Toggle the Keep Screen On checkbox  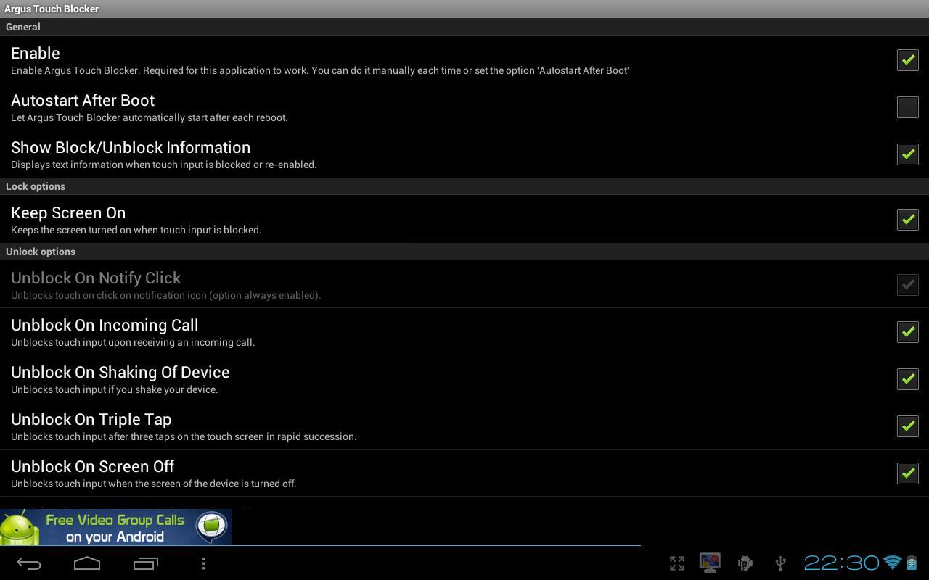click(907, 219)
